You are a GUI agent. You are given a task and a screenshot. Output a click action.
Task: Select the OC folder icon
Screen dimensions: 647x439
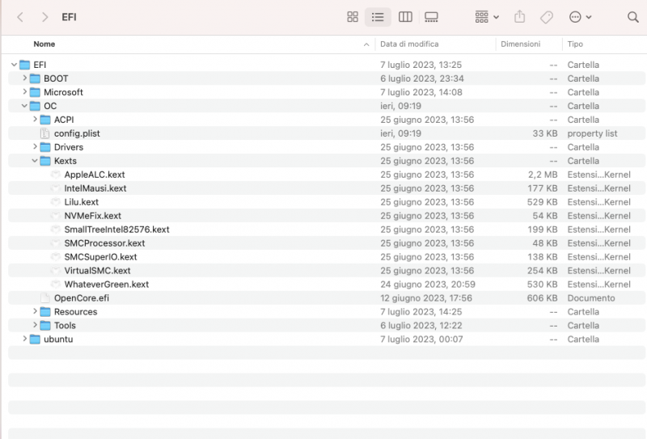(x=35, y=106)
